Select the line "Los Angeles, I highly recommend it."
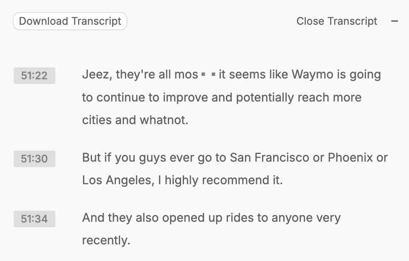The width and height of the screenshot is (409, 261). 182,180
